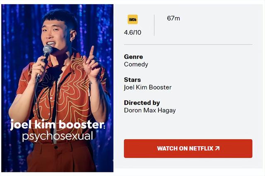
Task: Click the Directed by heading
Action: (142, 102)
